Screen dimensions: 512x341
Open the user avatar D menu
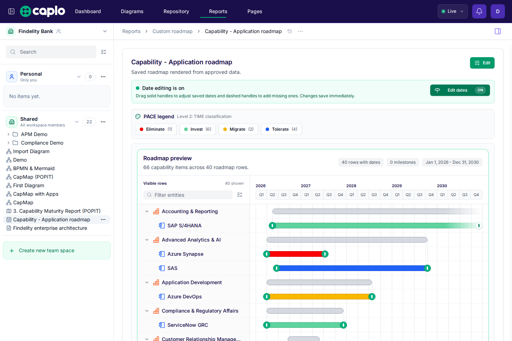[498, 11]
